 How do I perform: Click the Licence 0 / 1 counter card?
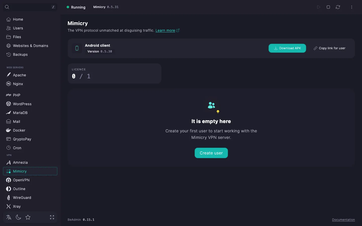(114, 73)
